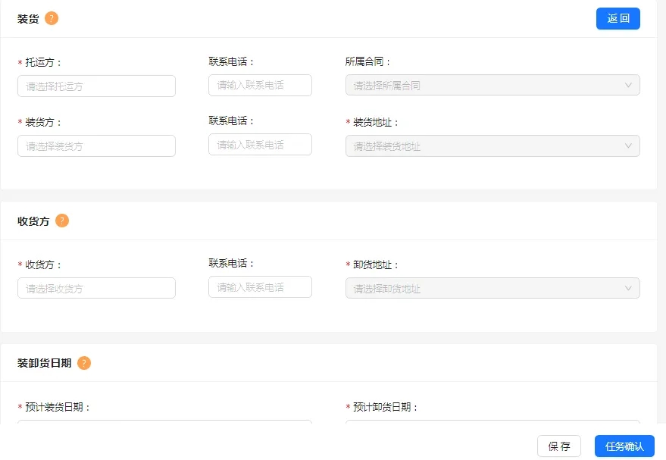Image resolution: width=666 pixels, height=460 pixels.
Task: Focus the 联系电话 field in 收货方 section
Action: click(260, 286)
